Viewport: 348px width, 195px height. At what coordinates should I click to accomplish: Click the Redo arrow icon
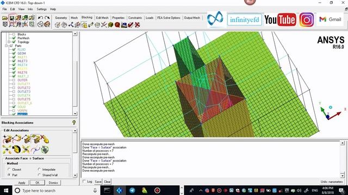47,18
